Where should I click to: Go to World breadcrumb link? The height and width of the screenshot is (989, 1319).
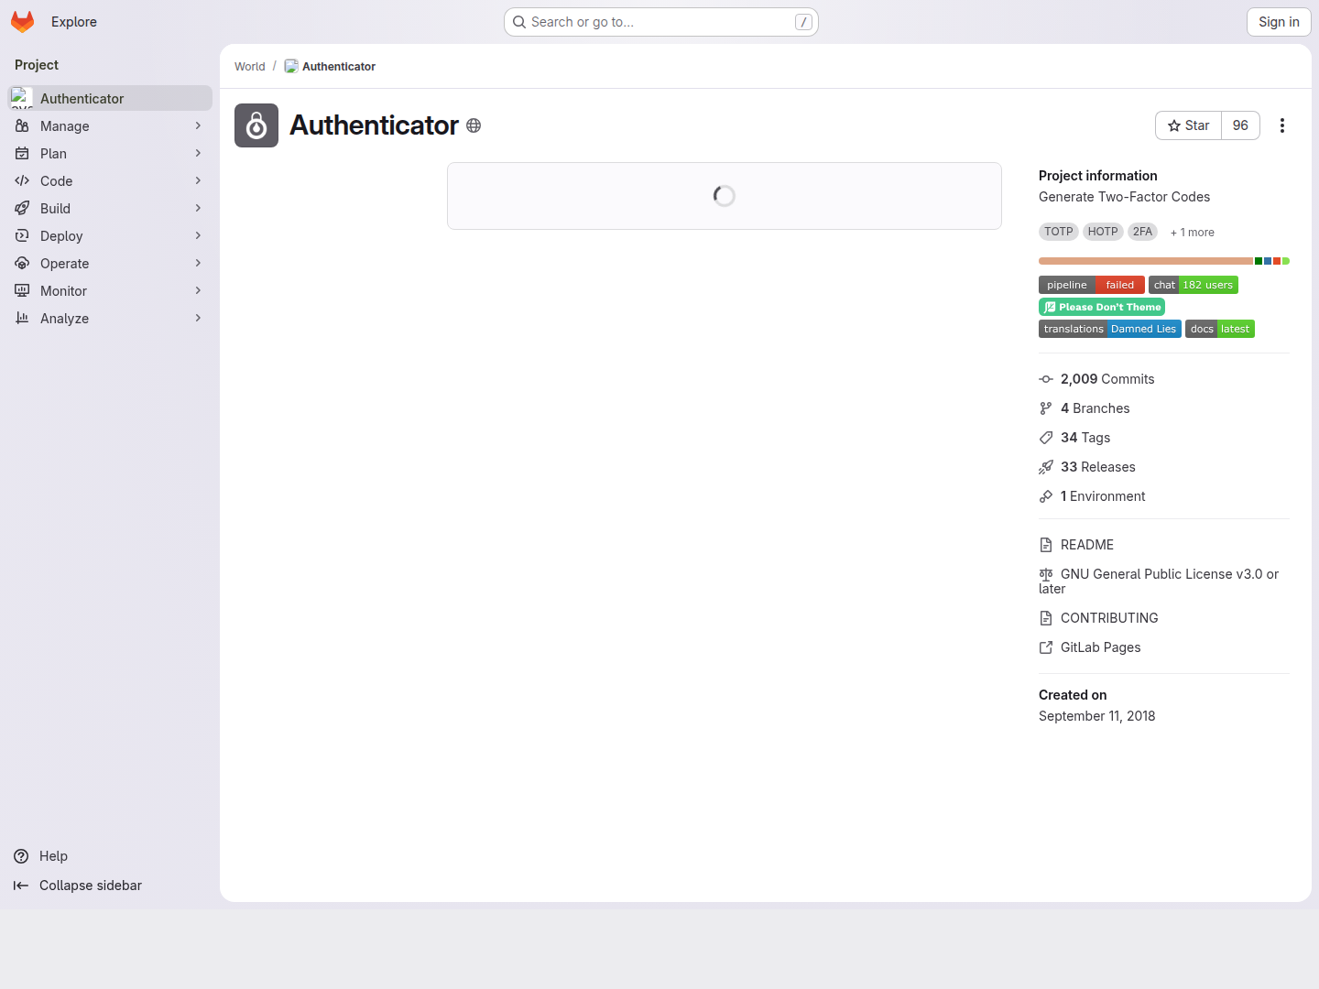coord(249,66)
